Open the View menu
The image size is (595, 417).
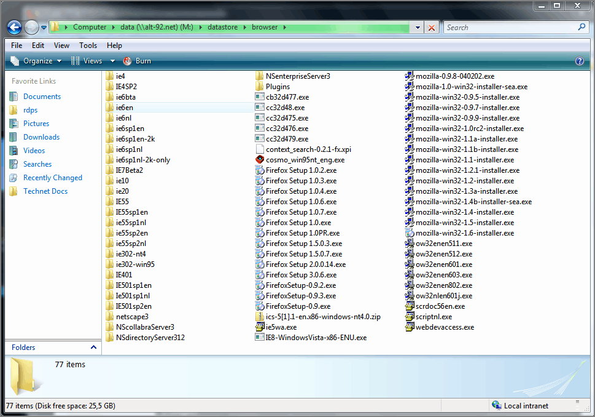pyautogui.click(x=61, y=46)
